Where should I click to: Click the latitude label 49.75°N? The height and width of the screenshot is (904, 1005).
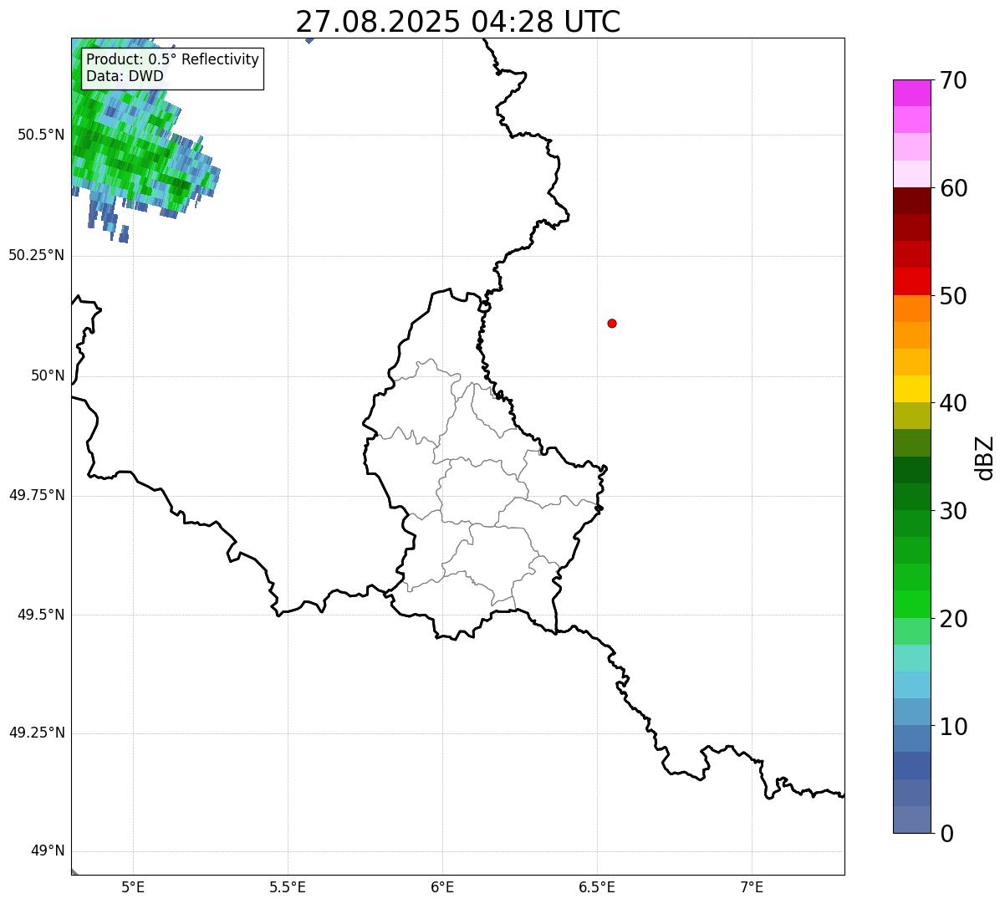[x=37, y=495]
